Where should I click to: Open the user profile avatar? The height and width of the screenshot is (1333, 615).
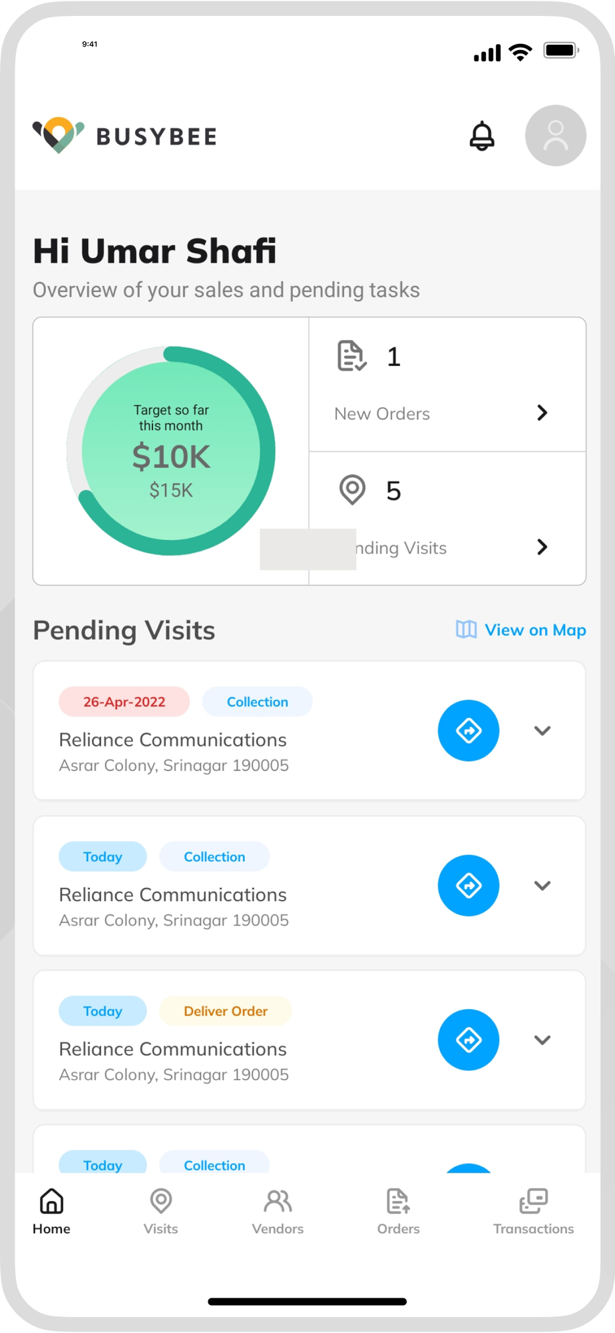click(555, 135)
